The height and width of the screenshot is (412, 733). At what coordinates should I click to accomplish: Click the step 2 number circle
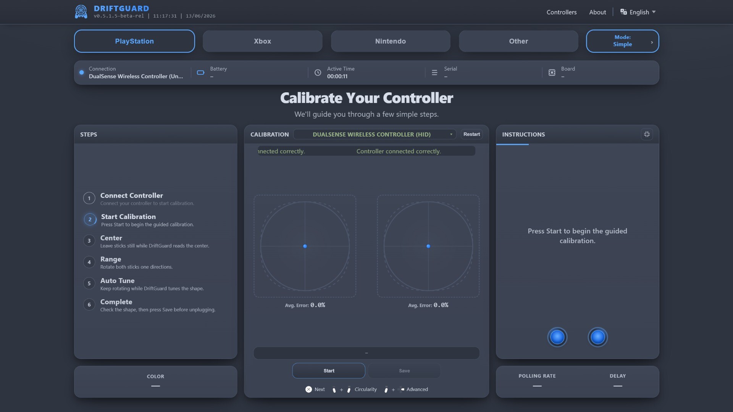(x=90, y=219)
